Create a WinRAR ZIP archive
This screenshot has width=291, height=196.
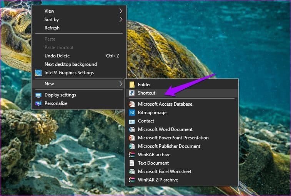pyautogui.click(x=182, y=180)
